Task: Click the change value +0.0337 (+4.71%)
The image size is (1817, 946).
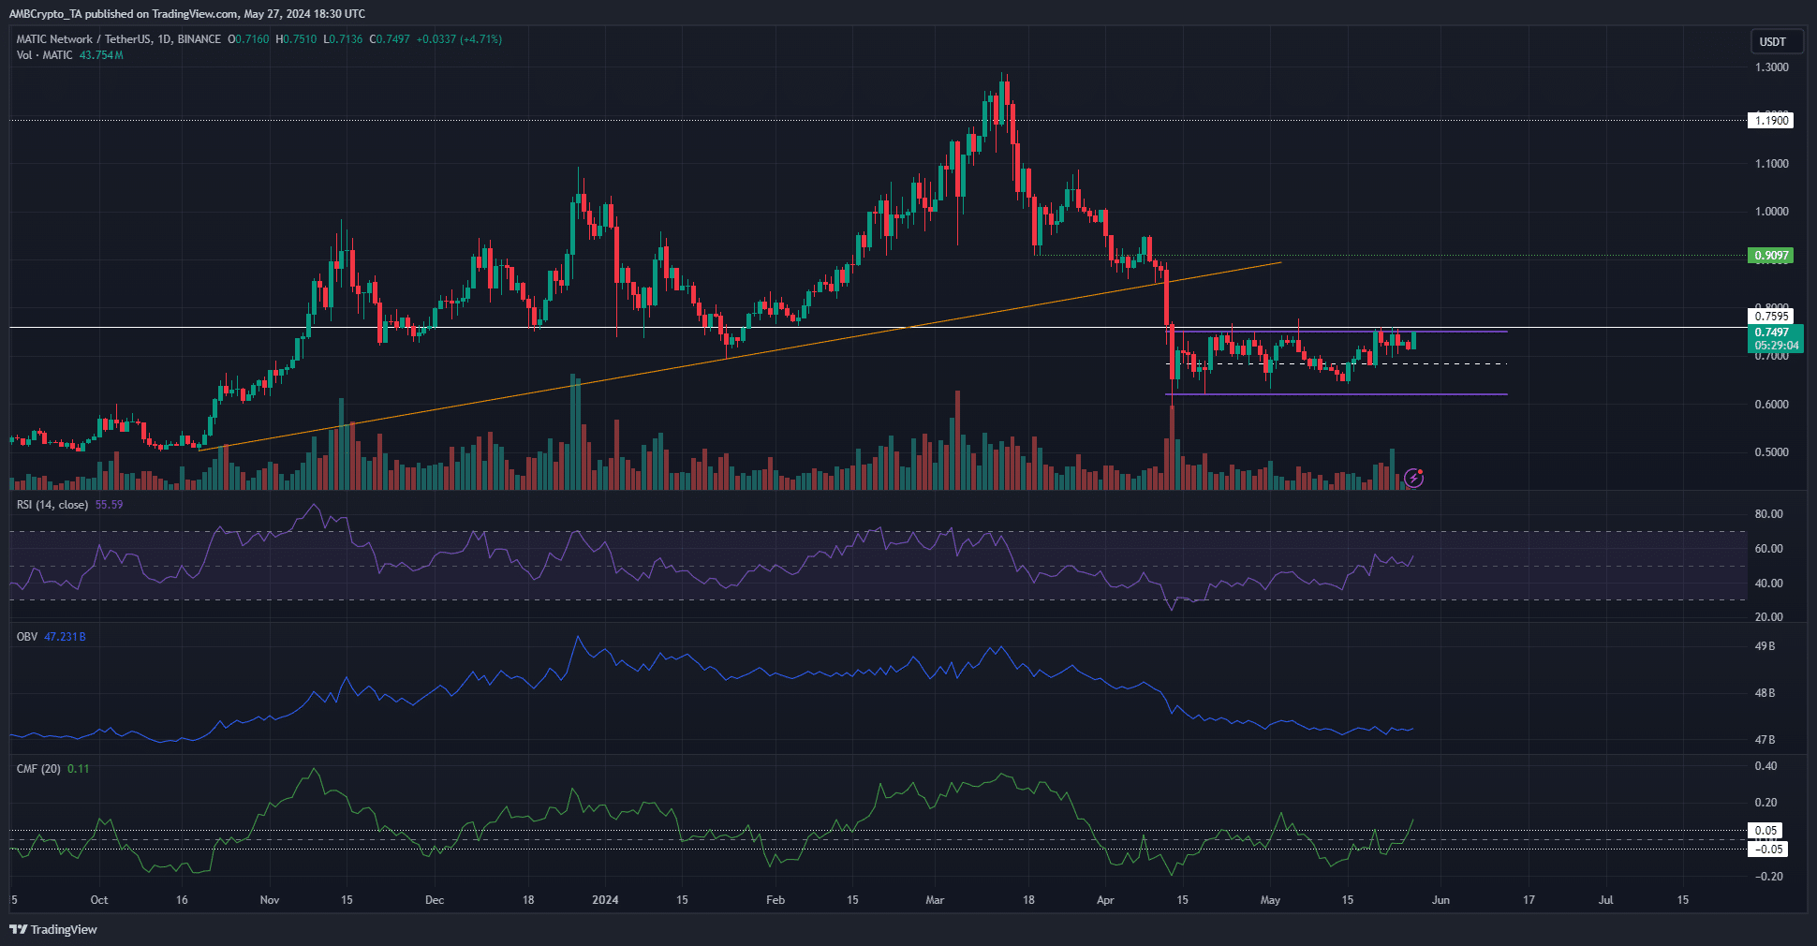Action: point(459,39)
